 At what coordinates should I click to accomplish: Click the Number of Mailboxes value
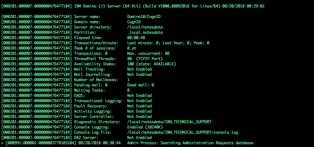click(128, 80)
